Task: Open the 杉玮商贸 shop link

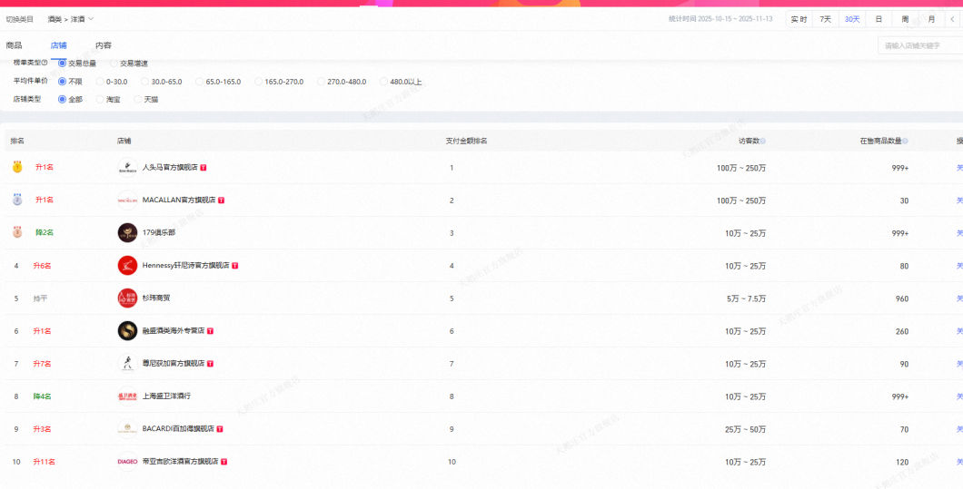Action: coord(156,298)
